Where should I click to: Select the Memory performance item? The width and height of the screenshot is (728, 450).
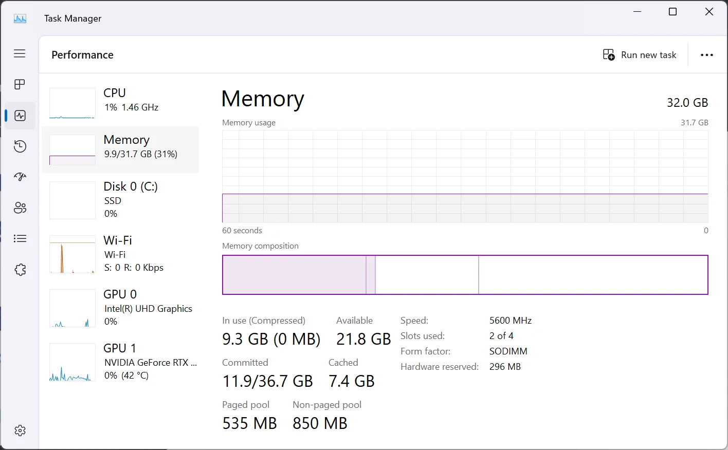click(x=120, y=149)
